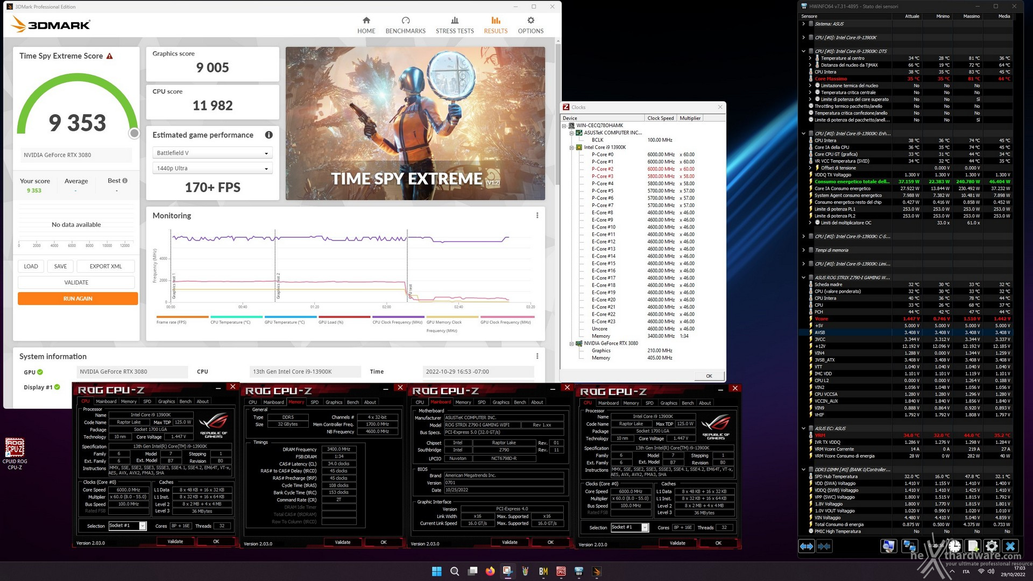Click the SAVE button in 3DMark
The image size is (1033, 581).
tap(61, 266)
